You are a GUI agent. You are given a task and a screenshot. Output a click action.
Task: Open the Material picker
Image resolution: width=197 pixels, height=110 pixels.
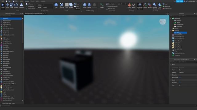62,5
